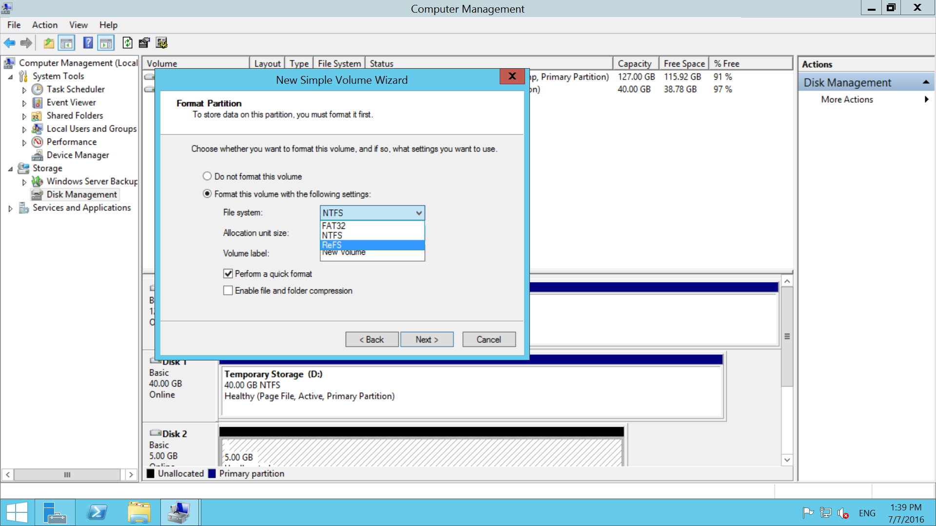936x526 pixels.
Task: Cancel the New Simple Volume Wizard
Action: coord(489,339)
